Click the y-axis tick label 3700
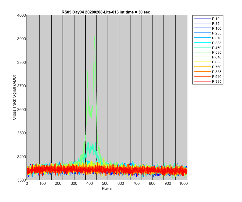This screenshot has width=242, height=202. click(22, 86)
